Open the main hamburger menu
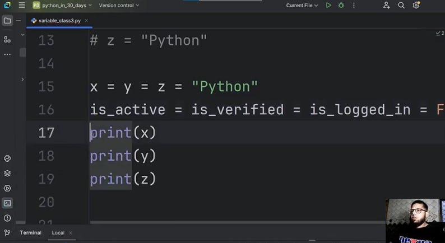This screenshot has height=243, width=445. [x=21, y=5]
